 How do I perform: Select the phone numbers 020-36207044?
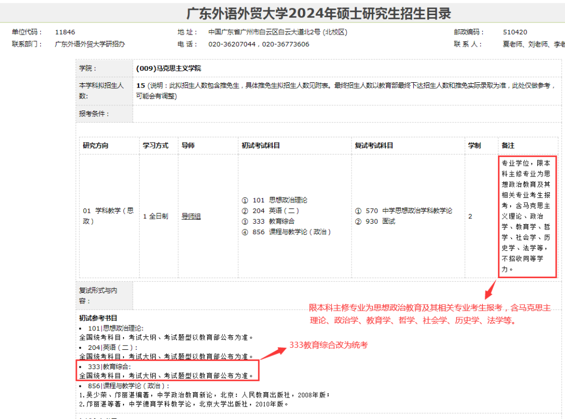click(232, 45)
